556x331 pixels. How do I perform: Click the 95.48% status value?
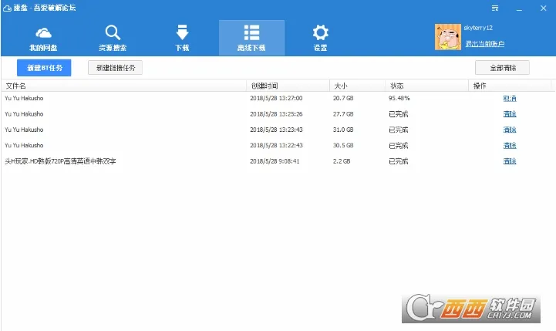(399, 98)
